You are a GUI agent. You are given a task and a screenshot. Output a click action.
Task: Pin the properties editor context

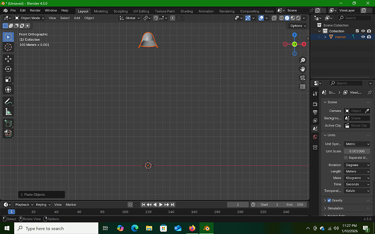click(x=370, y=92)
